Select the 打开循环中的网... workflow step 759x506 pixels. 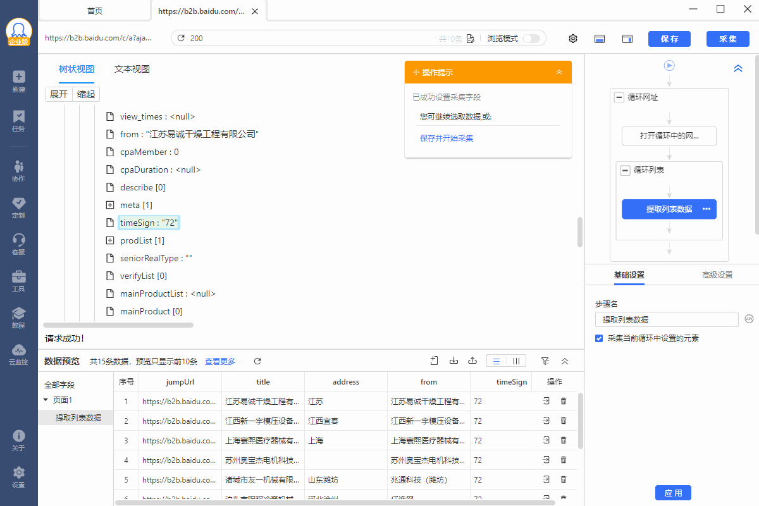[669, 136]
